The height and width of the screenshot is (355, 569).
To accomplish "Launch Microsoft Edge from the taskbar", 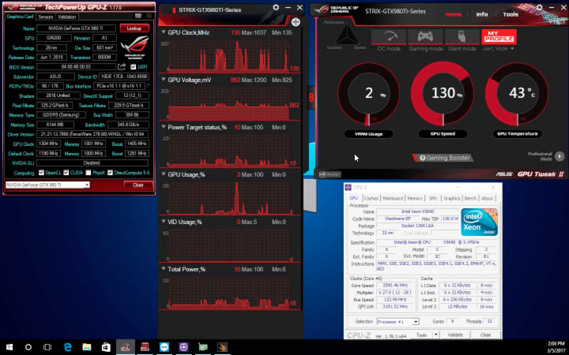I will (x=67, y=347).
